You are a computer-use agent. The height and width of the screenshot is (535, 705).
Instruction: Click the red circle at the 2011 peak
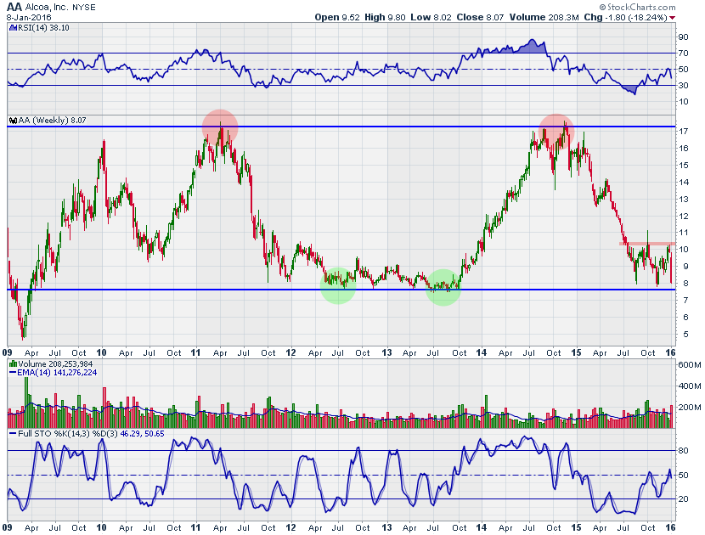[x=220, y=127]
